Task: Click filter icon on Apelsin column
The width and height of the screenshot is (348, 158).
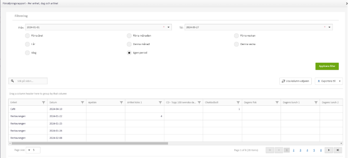Action: click(x=121, y=103)
